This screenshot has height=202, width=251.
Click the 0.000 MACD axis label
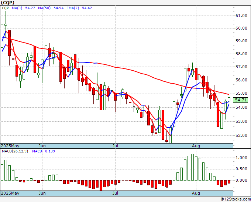coord(241,180)
